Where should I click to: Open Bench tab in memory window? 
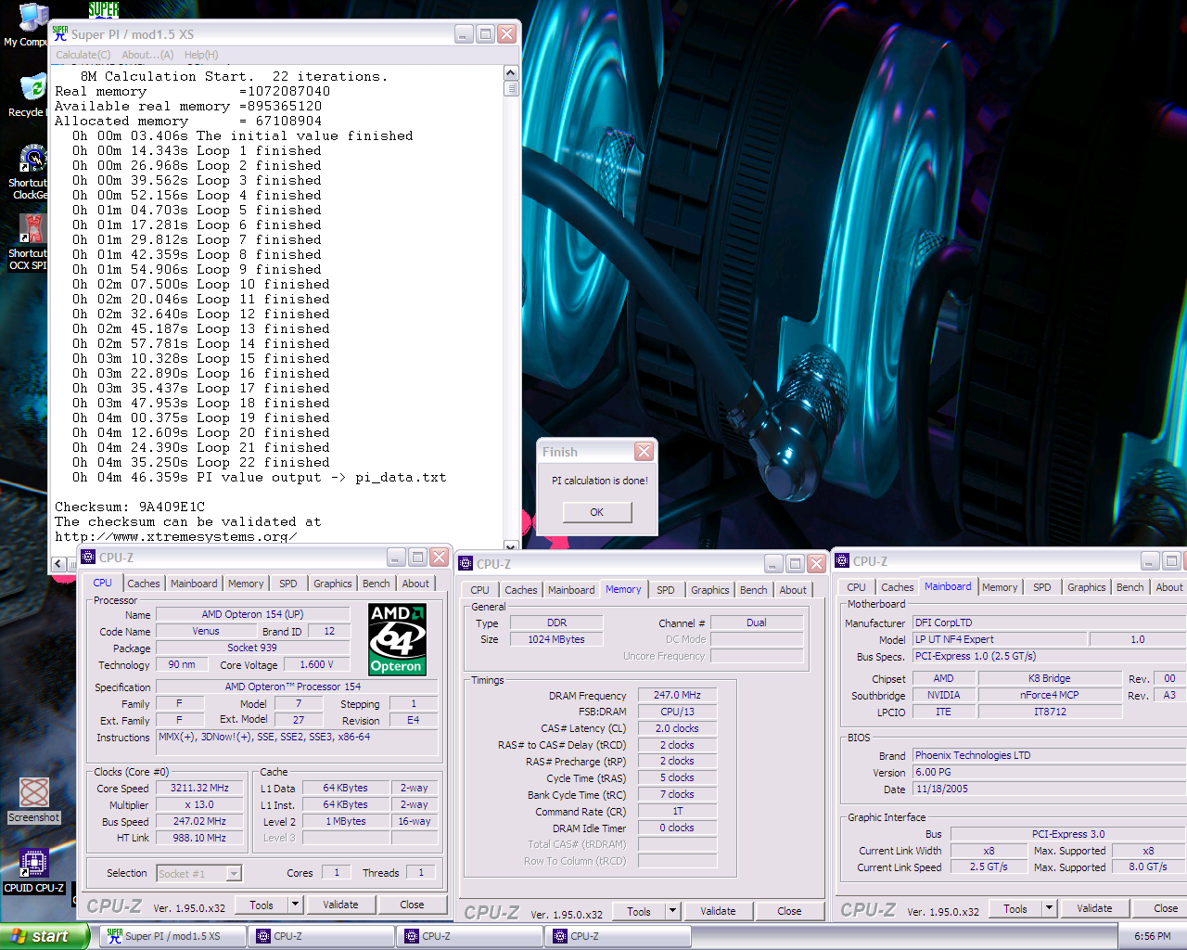[754, 590]
